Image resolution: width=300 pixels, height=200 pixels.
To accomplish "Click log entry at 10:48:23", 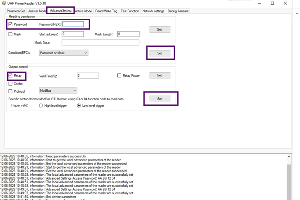I will [x=67, y=175].
